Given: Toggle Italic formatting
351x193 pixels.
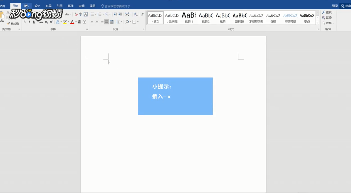Looking at the screenshot, I should pyautogui.click(x=29, y=22).
